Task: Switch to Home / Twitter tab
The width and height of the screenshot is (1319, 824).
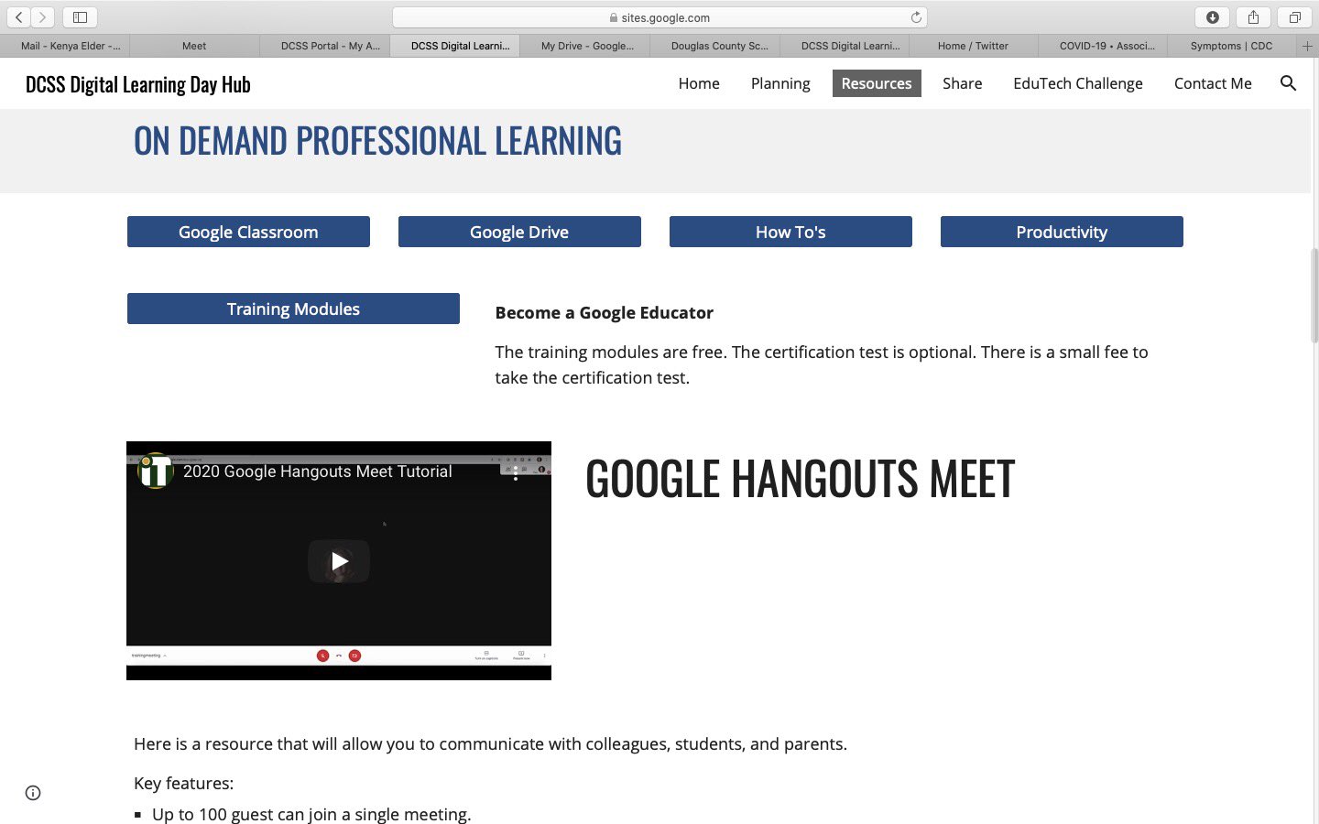Action: click(x=974, y=46)
